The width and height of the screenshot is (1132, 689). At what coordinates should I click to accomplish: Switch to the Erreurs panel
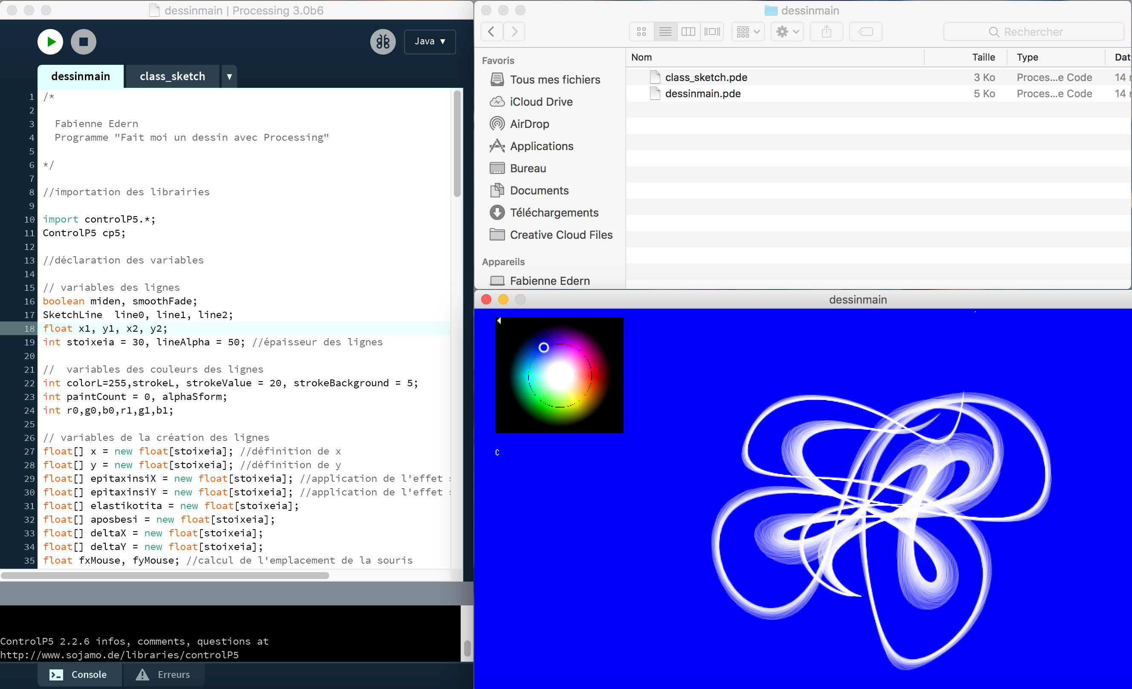(x=163, y=675)
